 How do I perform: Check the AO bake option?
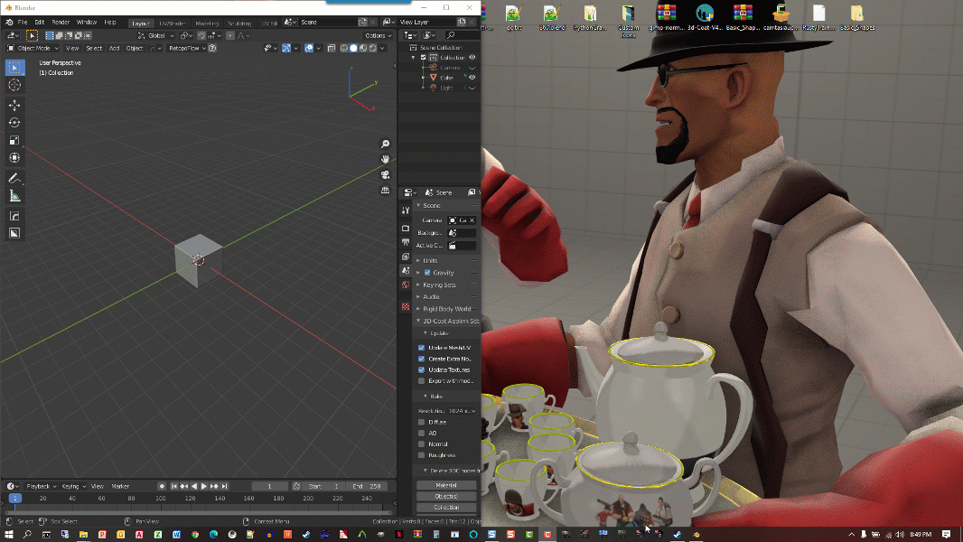pos(421,433)
